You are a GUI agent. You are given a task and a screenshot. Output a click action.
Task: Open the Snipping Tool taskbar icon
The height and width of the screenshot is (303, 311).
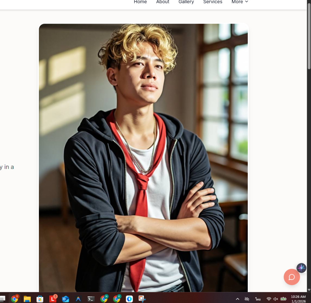[142, 299]
